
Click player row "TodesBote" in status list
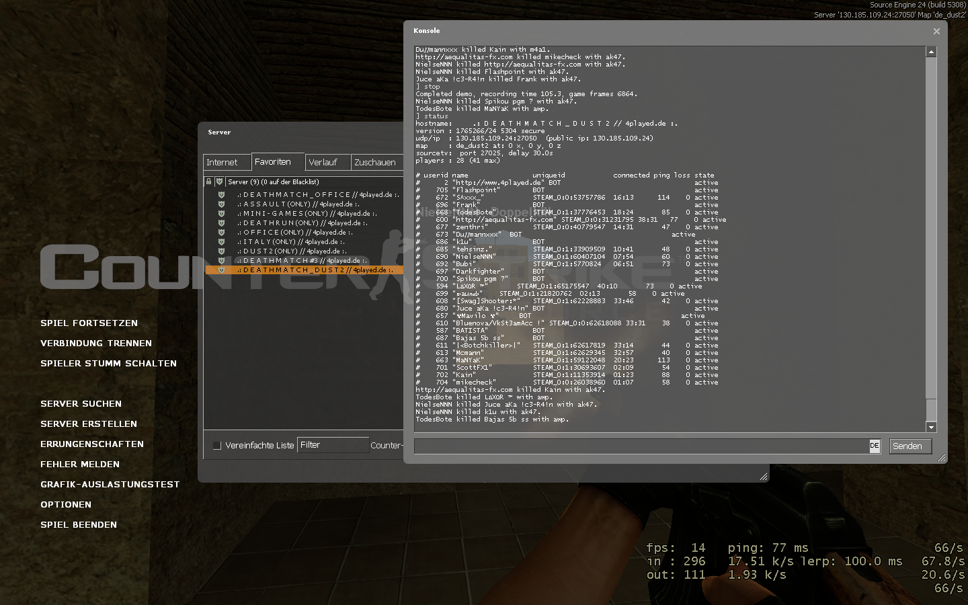click(567, 212)
